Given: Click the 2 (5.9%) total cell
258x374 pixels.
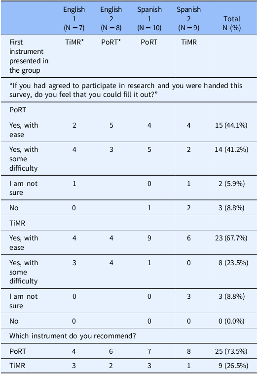Looking at the screenshot, I should pos(231,184).
